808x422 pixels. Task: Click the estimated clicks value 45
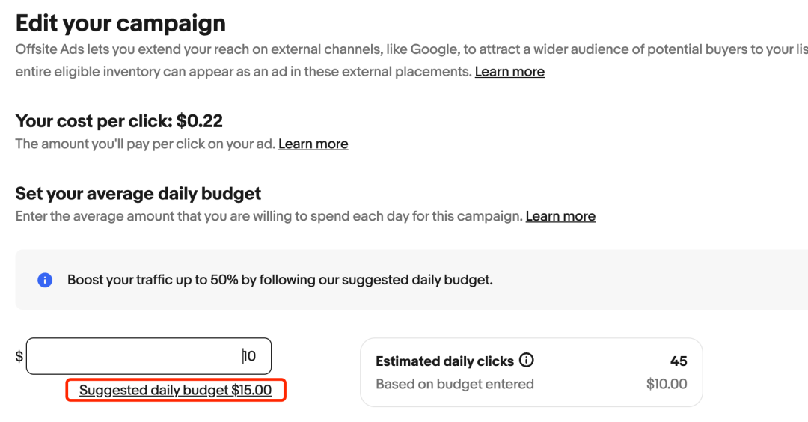(x=679, y=361)
